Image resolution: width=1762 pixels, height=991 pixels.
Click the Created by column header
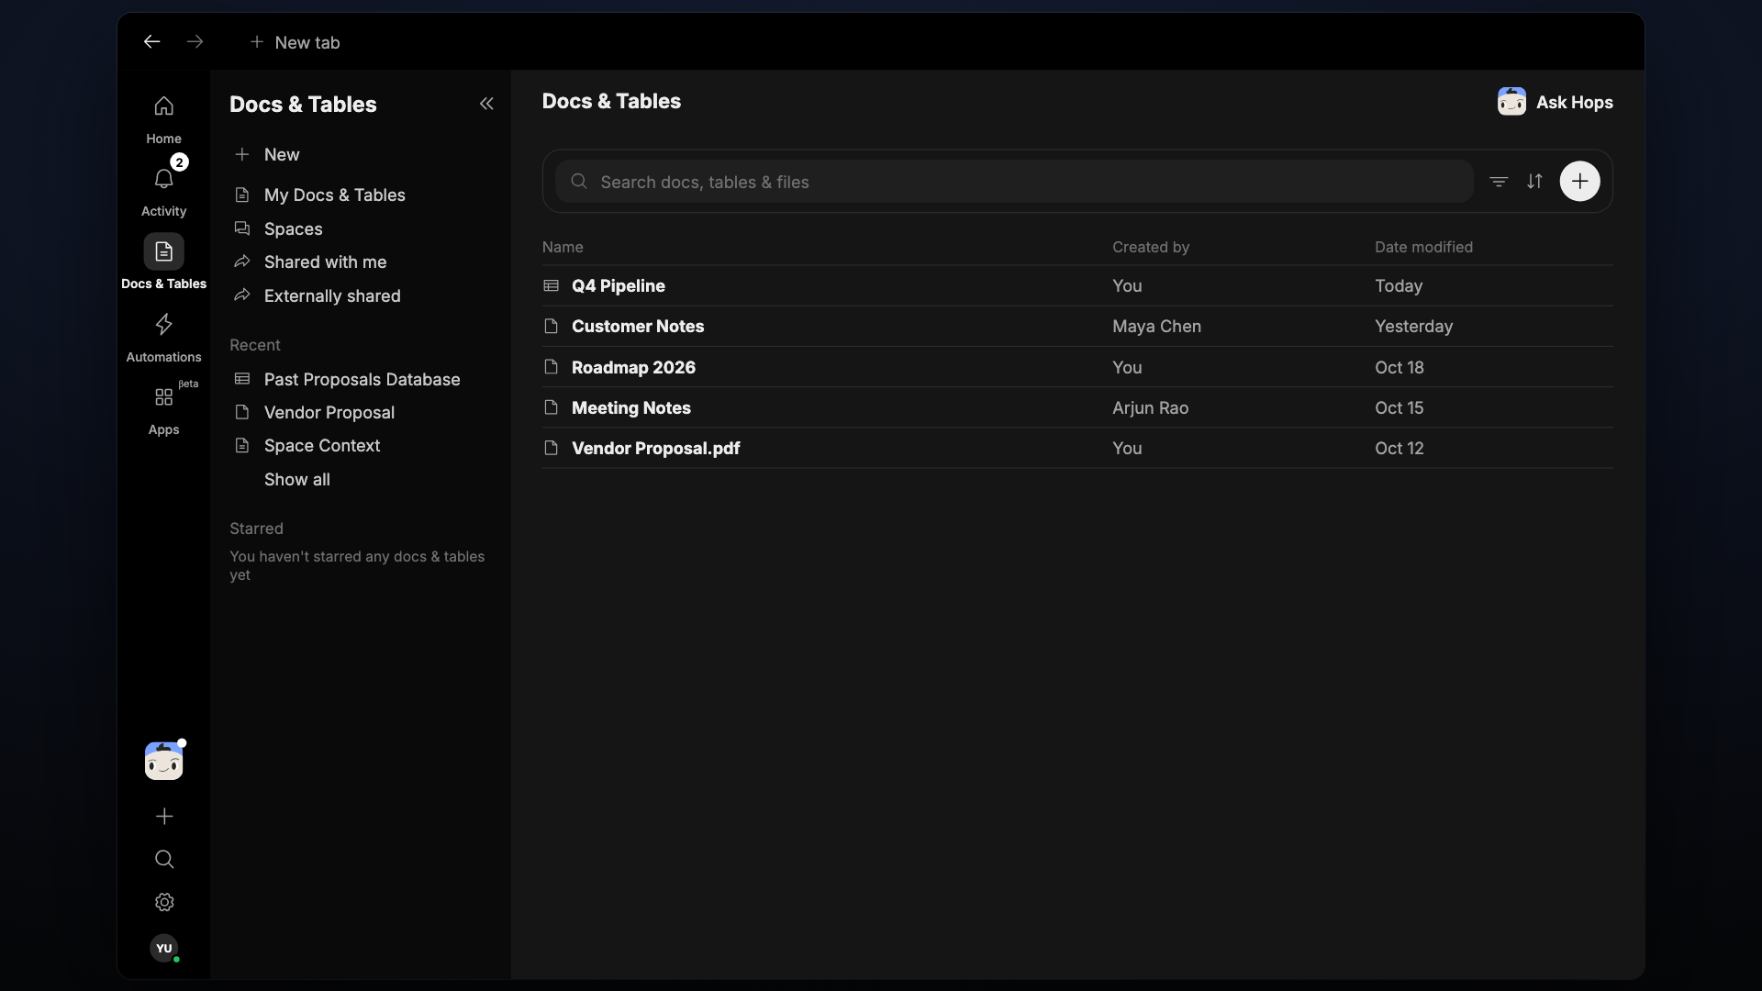pos(1151,247)
